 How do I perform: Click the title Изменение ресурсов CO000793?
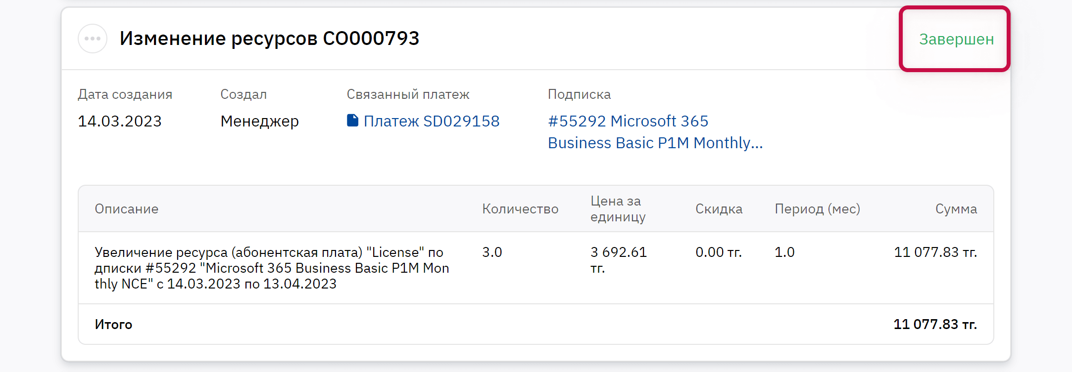tap(269, 39)
